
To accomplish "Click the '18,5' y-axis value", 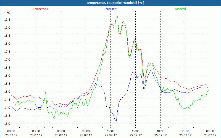I will point(7,36).
